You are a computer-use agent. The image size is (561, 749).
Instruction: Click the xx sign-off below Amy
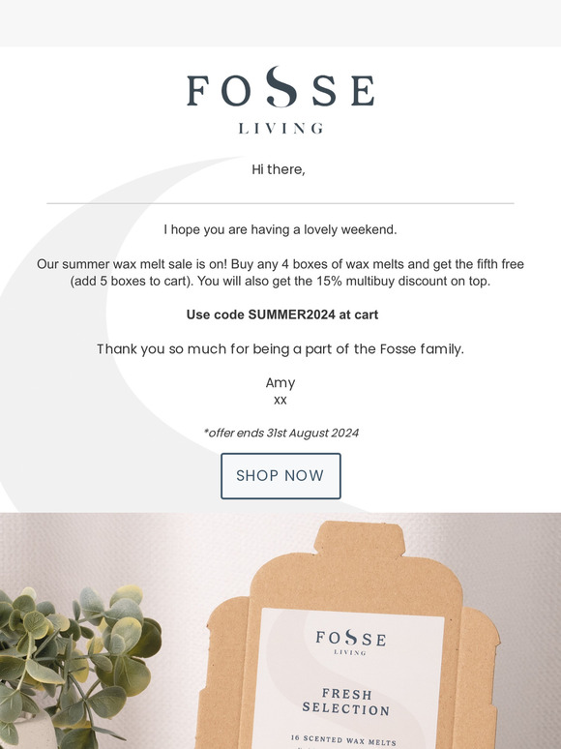click(280, 401)
